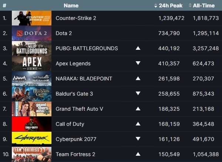
Task: Click the up arrow for NARAKA: BLADEPOINT
Action: (x=138, y=79)
